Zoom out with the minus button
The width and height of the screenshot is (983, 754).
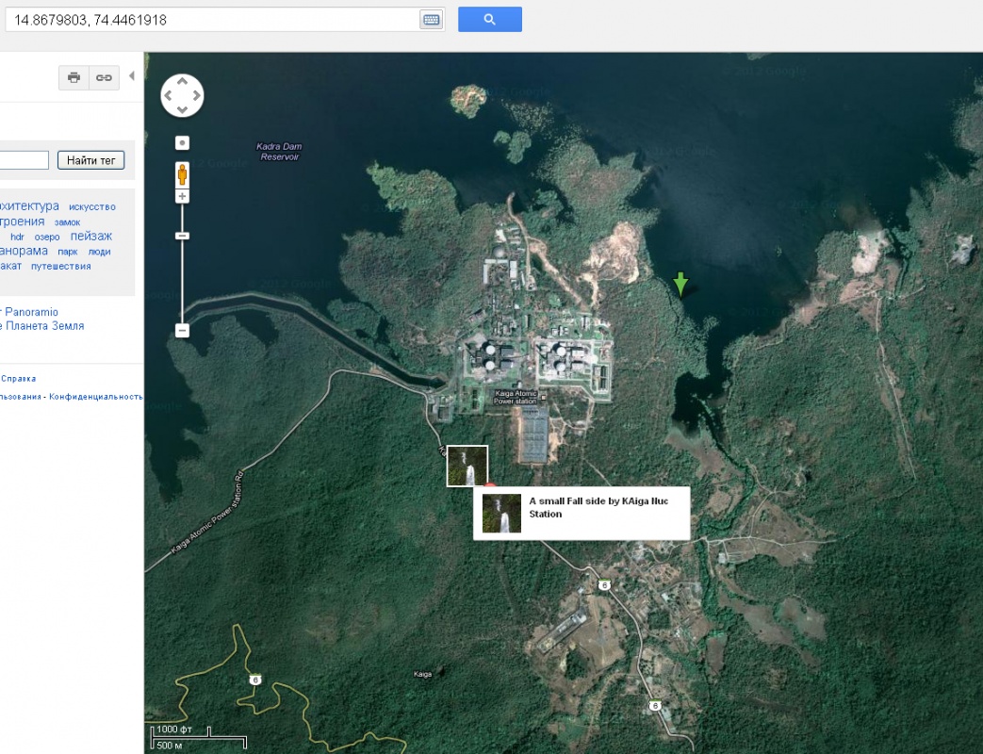click(182, 331)
